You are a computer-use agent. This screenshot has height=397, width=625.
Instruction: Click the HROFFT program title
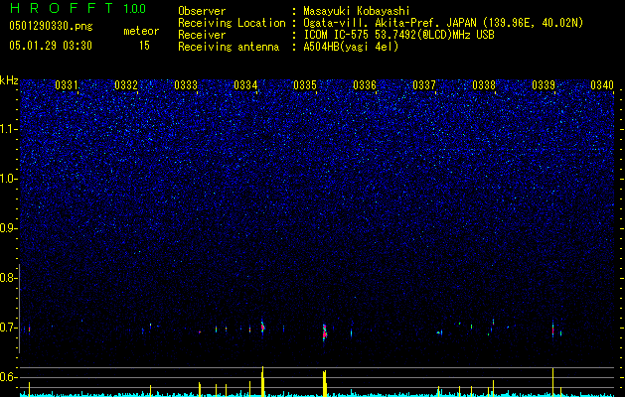click(62, 8)
